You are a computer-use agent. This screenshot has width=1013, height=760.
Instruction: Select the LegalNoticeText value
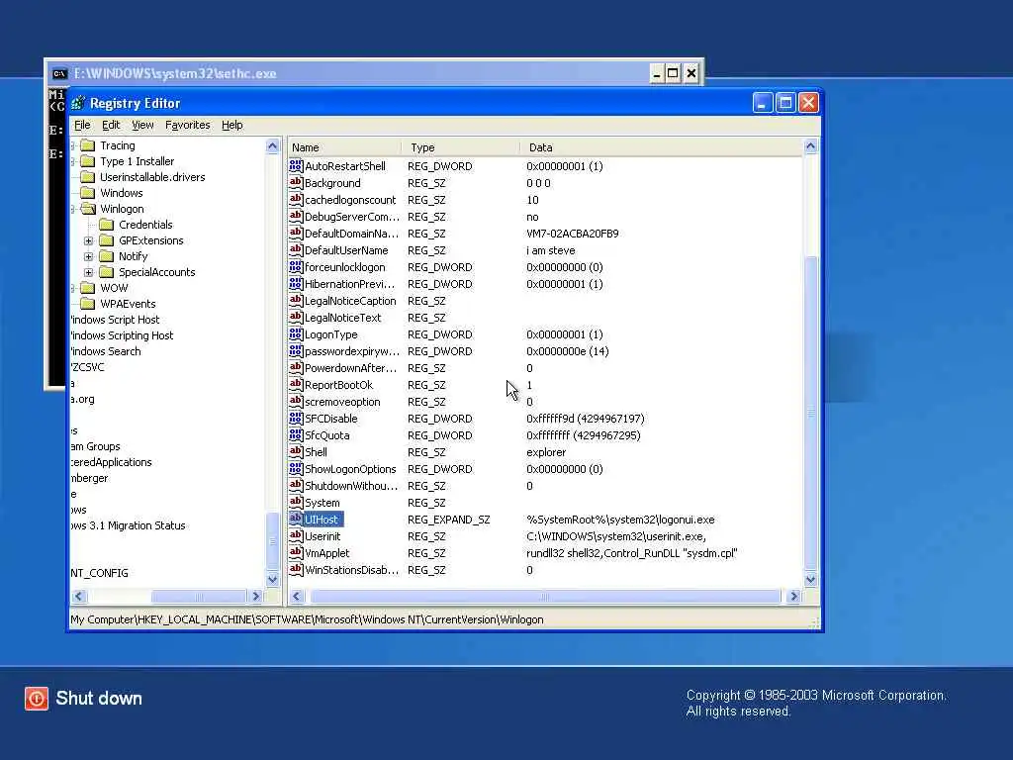point(342,318)
